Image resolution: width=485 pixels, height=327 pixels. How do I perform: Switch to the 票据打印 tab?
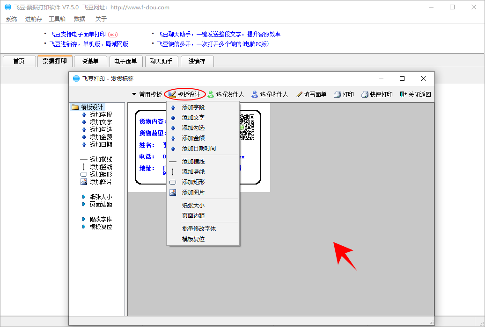click(x=55, y=61)
